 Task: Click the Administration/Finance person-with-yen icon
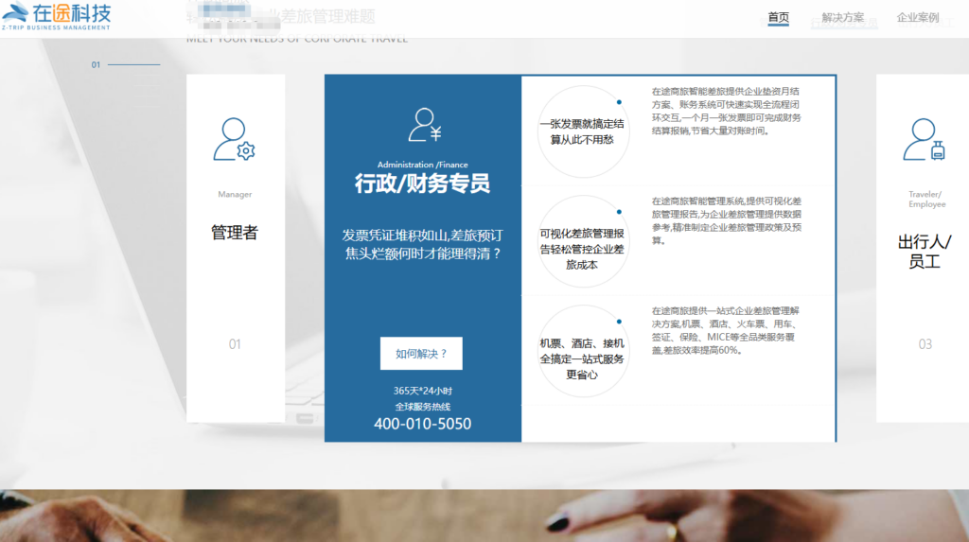pyautogui.click(x=423, y=126)
